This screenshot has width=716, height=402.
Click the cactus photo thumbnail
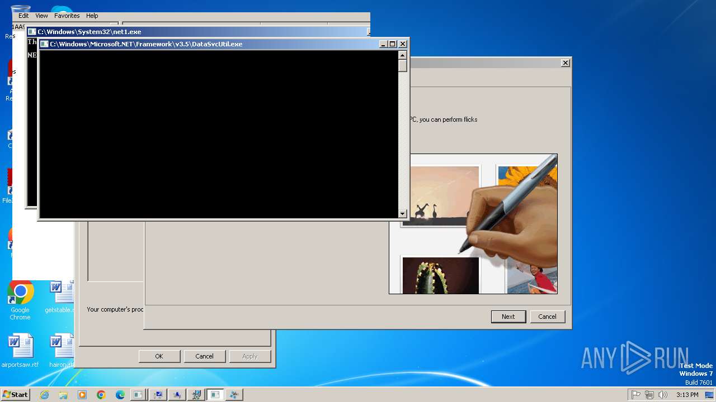click(x=441, y=275)
